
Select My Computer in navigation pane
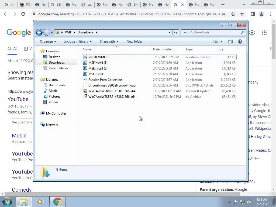[56, 113]
